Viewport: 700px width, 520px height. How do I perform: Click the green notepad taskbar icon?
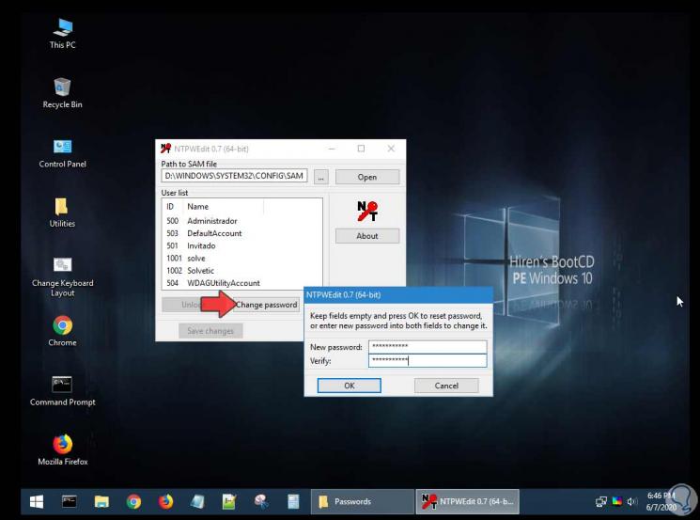click(229, 502)
